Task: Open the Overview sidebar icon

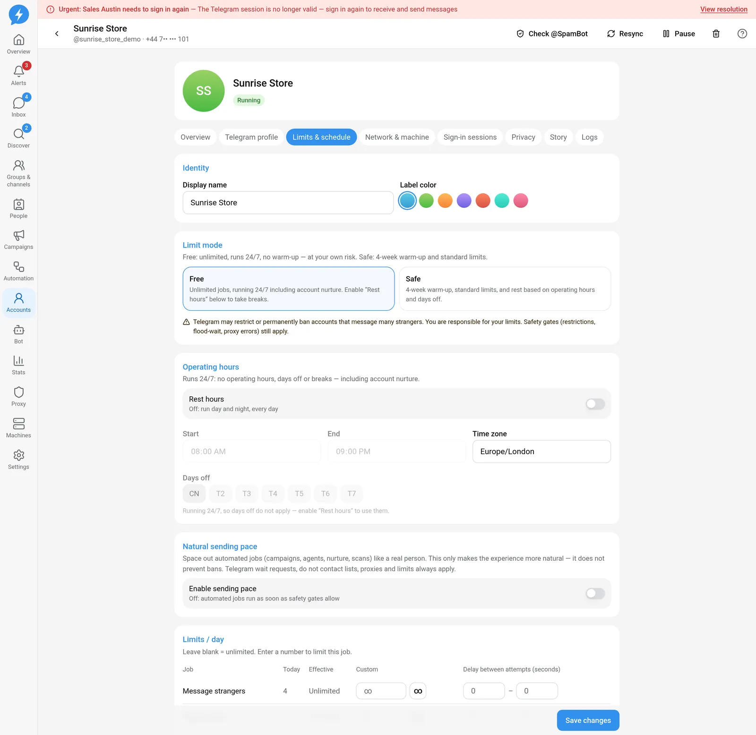Action: [x=18, y=44]
